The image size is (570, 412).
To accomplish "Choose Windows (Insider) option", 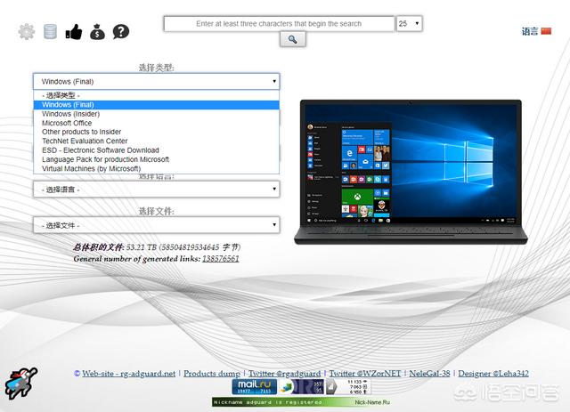I will click(x=157, y=114).
